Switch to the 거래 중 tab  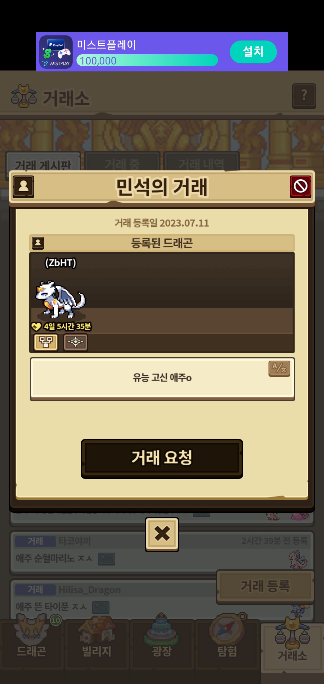[122, 163]
